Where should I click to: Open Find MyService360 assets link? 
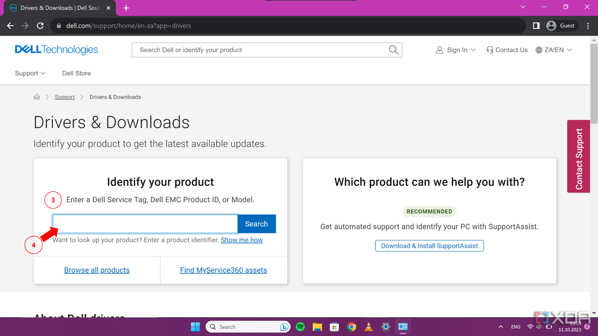tap(224, 270)
